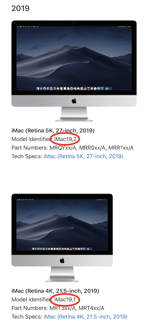Image resolution: width=156 pixels, height=323 pixels.
Task: Click the iMac (Retina 4K, 21.5-inch, 2019) bold title
Action: tap(55, 291)
